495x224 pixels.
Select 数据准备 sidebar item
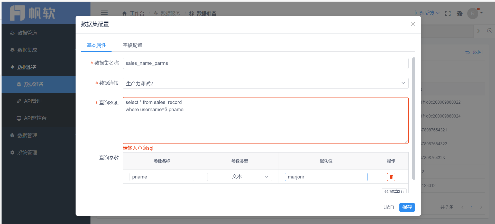(x=39, y=84)
